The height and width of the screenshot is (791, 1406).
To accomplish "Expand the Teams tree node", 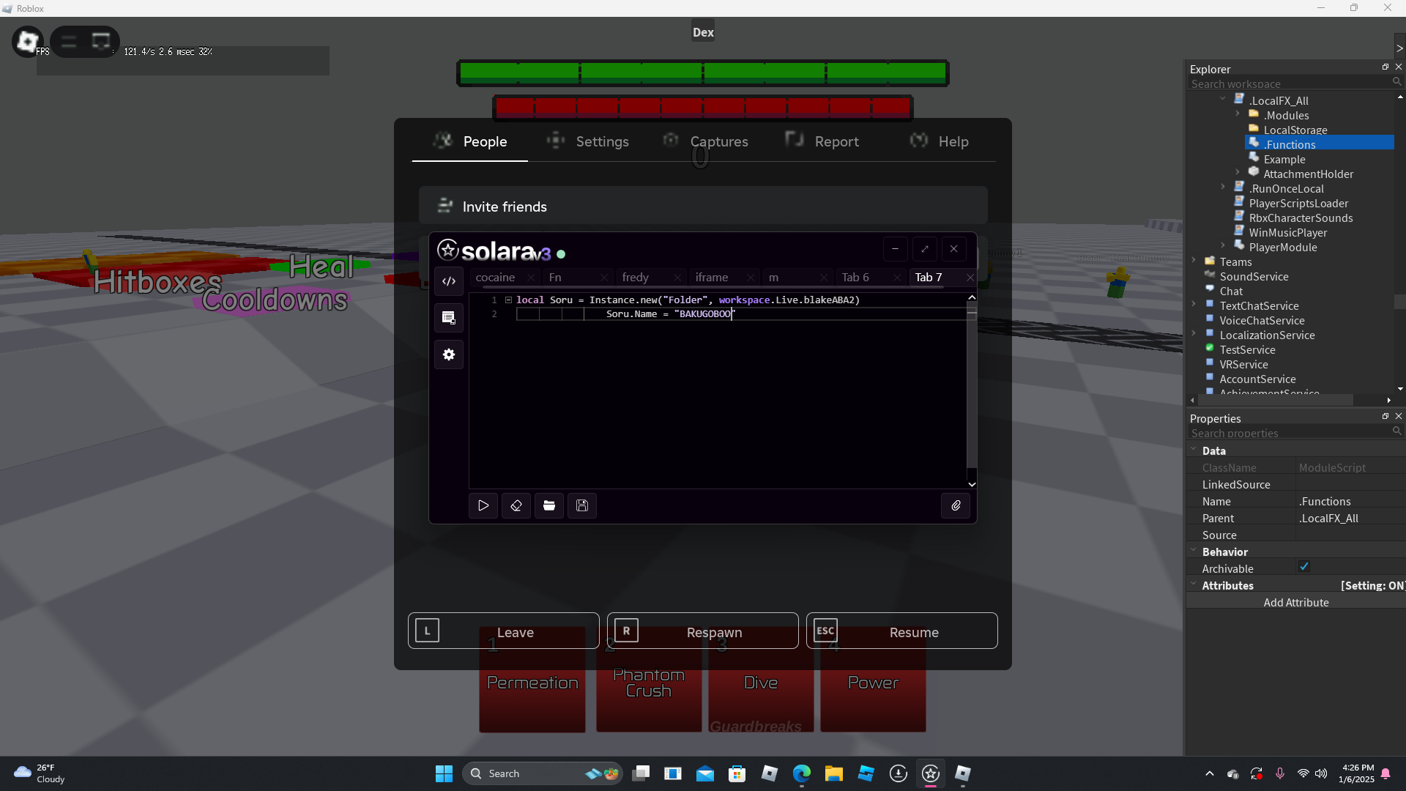I will 1194,261.
